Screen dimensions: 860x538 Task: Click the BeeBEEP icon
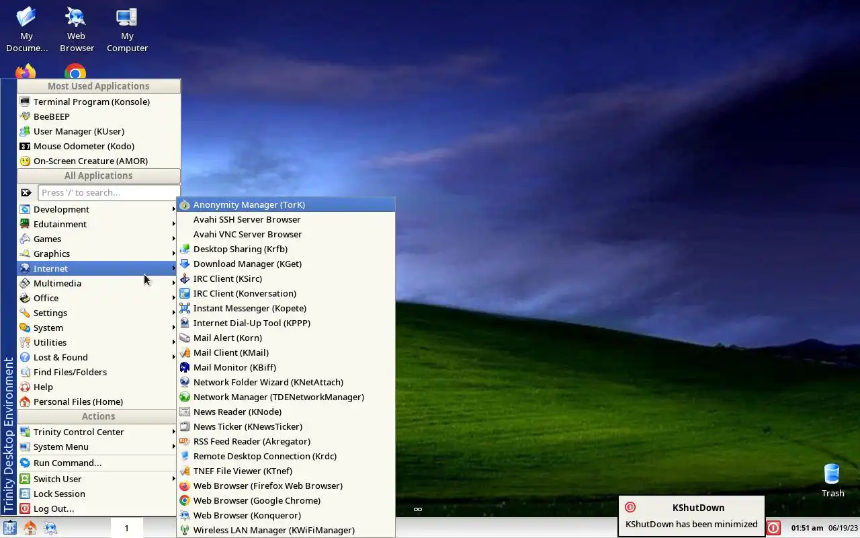[25, 116]
